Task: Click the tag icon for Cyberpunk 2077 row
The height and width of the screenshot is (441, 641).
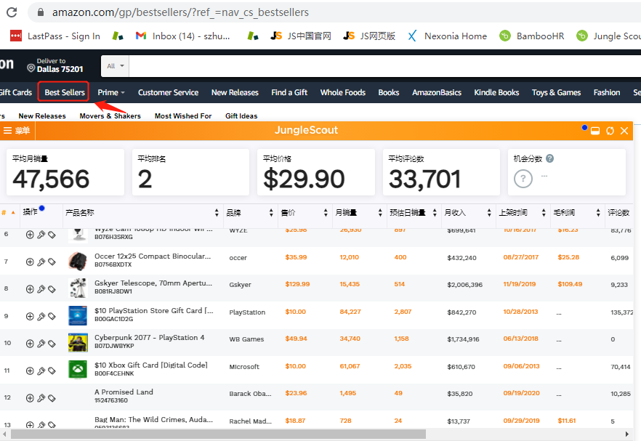Action: click(52, 343)
